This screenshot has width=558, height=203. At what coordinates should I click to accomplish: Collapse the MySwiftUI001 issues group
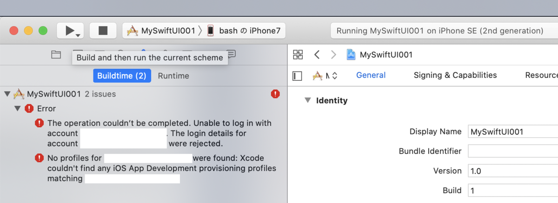pyautogui.click(x=7, y=94)
